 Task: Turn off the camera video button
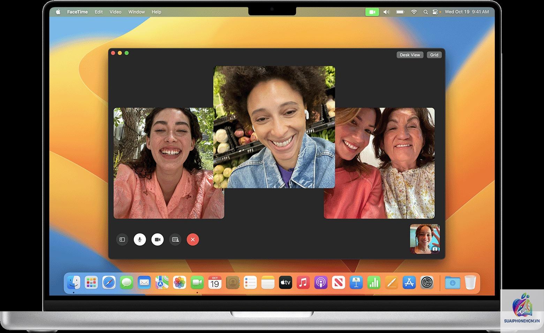click(157, 239)
